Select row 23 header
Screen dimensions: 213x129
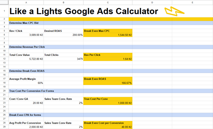pyautogui.click(x=4, y=103)
